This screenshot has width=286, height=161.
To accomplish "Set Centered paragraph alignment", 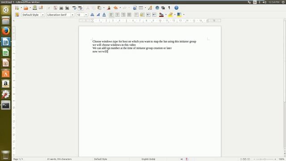I will (117, 15).
